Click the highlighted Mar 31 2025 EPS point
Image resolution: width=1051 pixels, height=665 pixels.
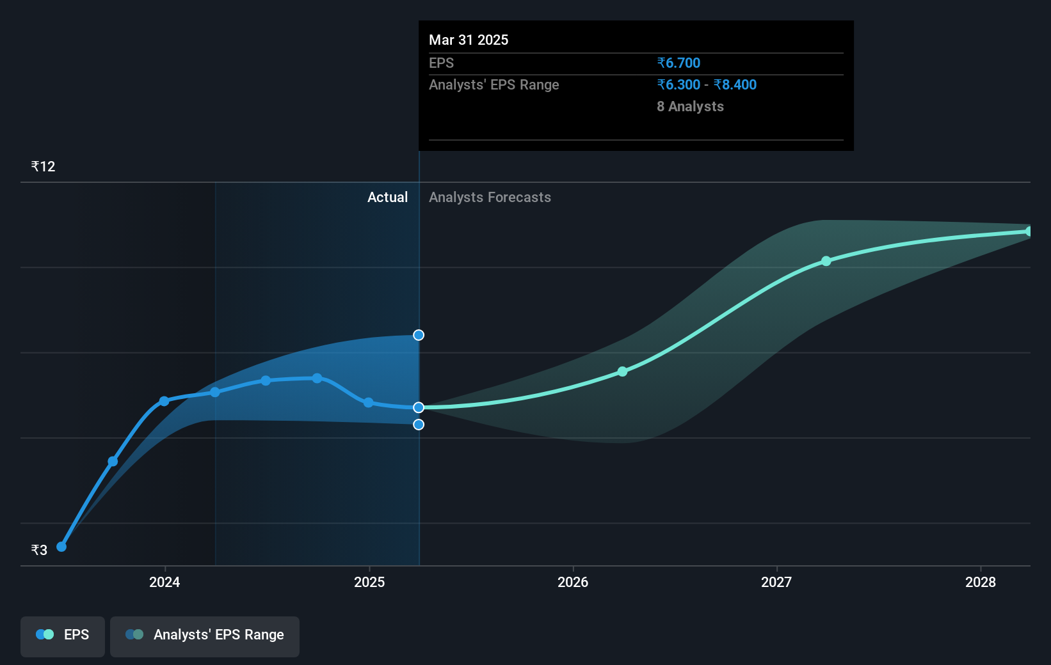point(419,407)
